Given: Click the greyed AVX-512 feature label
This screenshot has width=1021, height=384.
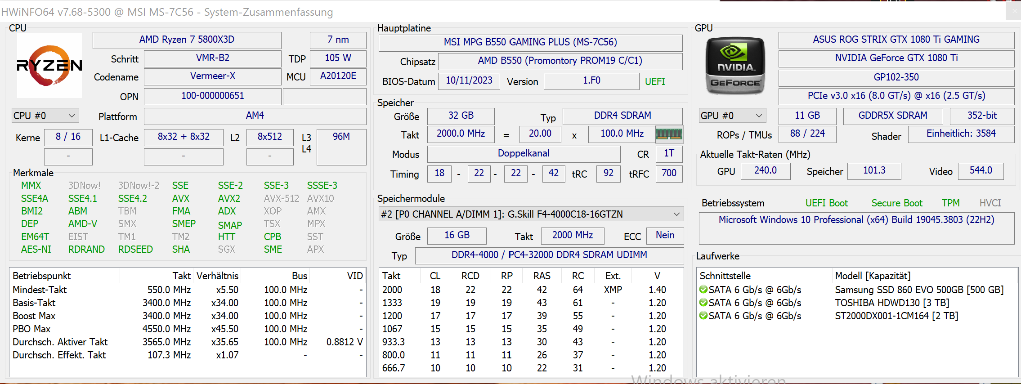Looking at the screenshot, I should pos(281,198).
